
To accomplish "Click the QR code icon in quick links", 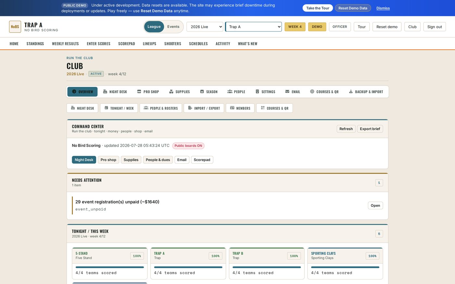I will pyautogui.click(x=263, y=108).
